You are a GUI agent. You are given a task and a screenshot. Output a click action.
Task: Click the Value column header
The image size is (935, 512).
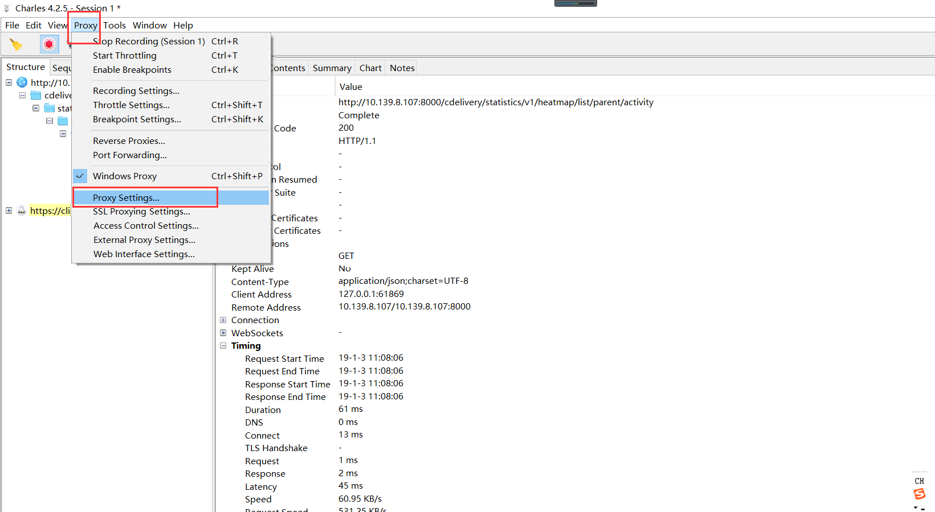pos(351,86)
